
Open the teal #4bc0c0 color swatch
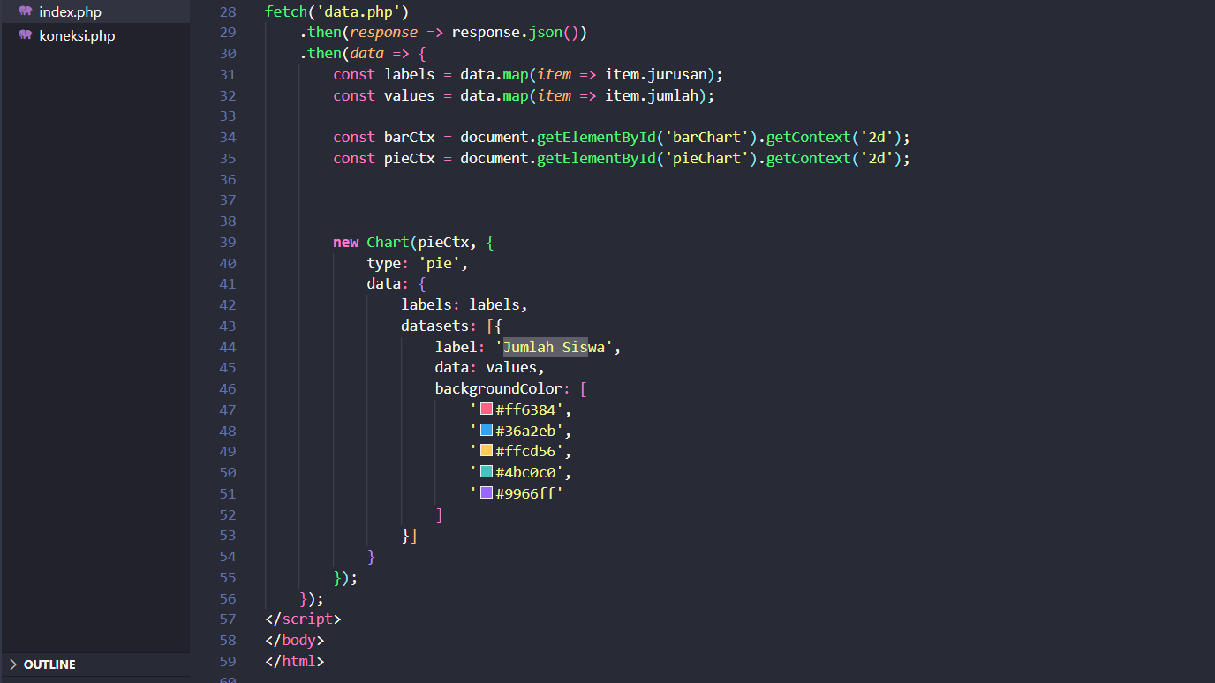[487, 472]
